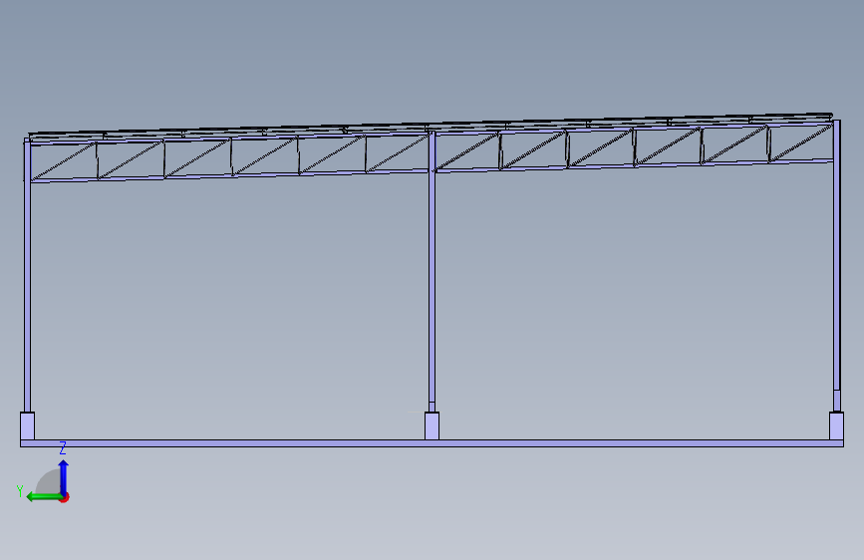The image size is (864, 560).
Task: Select the right vertical column
Action: click(836, 265)
